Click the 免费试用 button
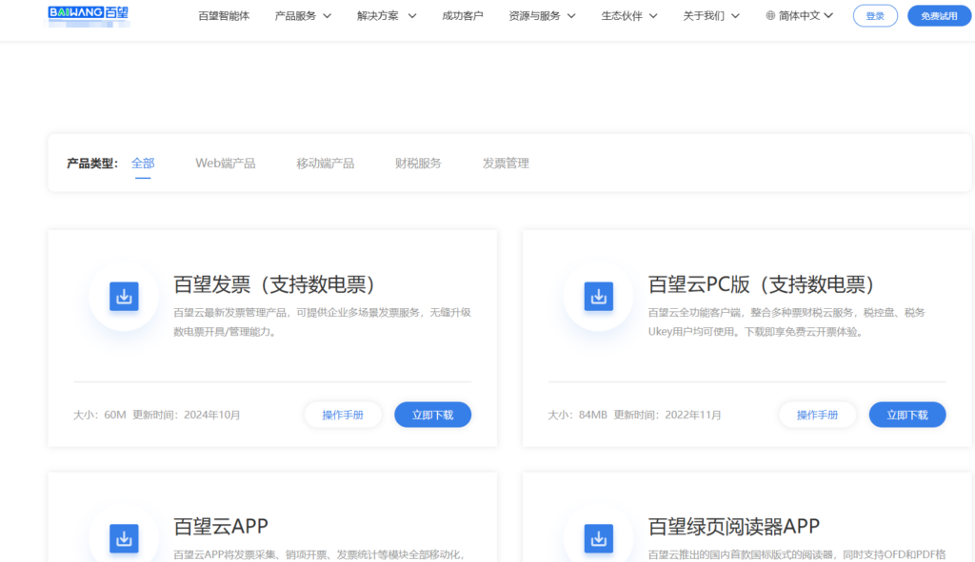 tap(939, 15)
